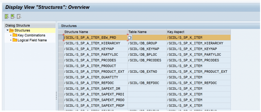Click key aspect /SCDL/S_SP_K_ITEM_REFDOC

[192, 83]
